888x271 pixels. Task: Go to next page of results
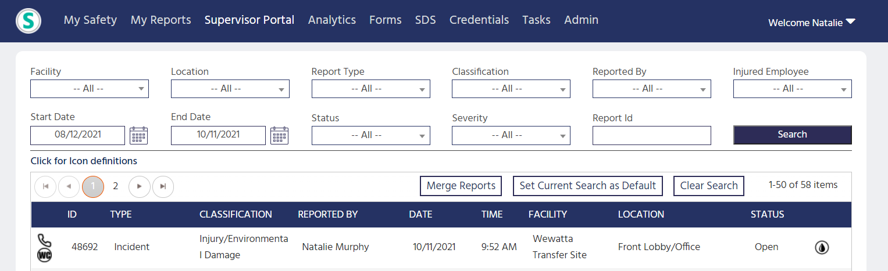coord(139,186)
